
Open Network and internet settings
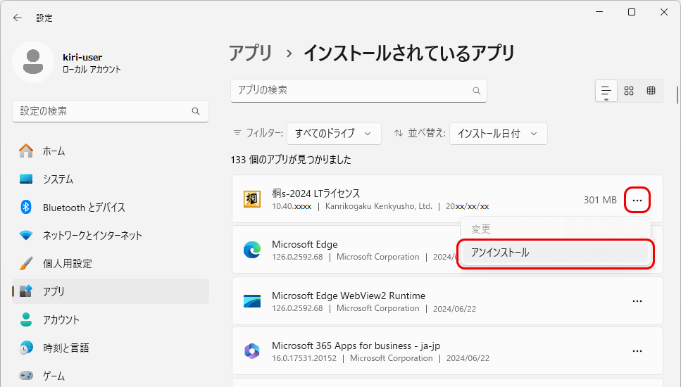click(111, 236)
